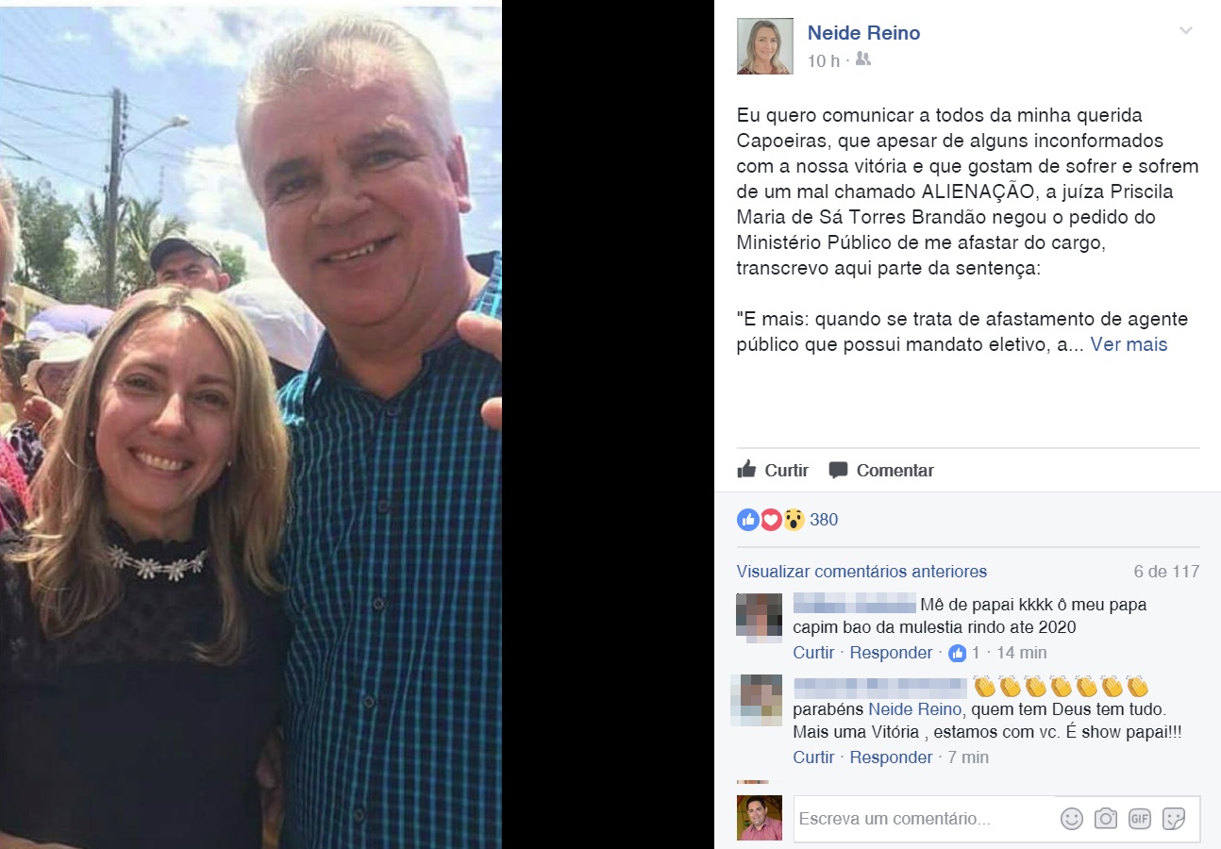The image size is (1221, 849).
Task: Open emoji picker in comment box
Action: (x=1072, y=819)
